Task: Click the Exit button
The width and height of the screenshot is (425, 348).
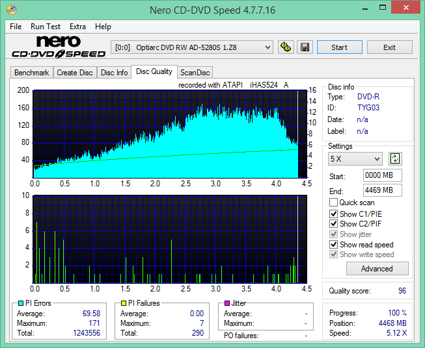Action: 389,47
